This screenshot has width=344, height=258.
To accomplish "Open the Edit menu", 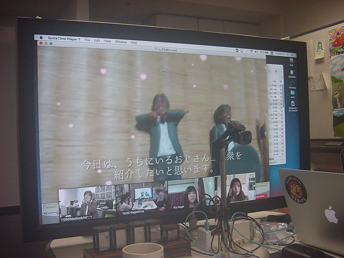I will [97, 41].
